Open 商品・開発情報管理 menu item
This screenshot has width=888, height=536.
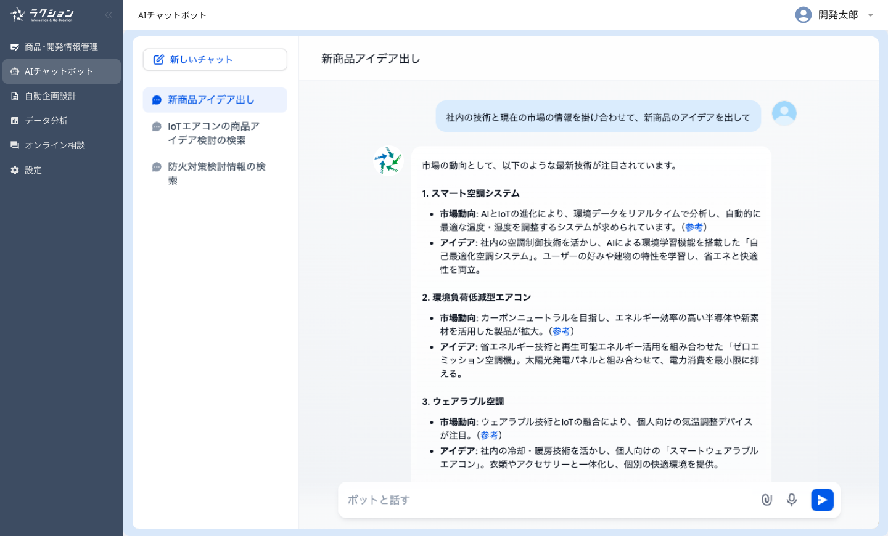click(62, 47)
